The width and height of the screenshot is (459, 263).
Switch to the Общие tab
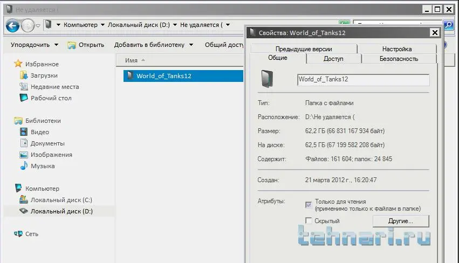click(x=278, y=58)
